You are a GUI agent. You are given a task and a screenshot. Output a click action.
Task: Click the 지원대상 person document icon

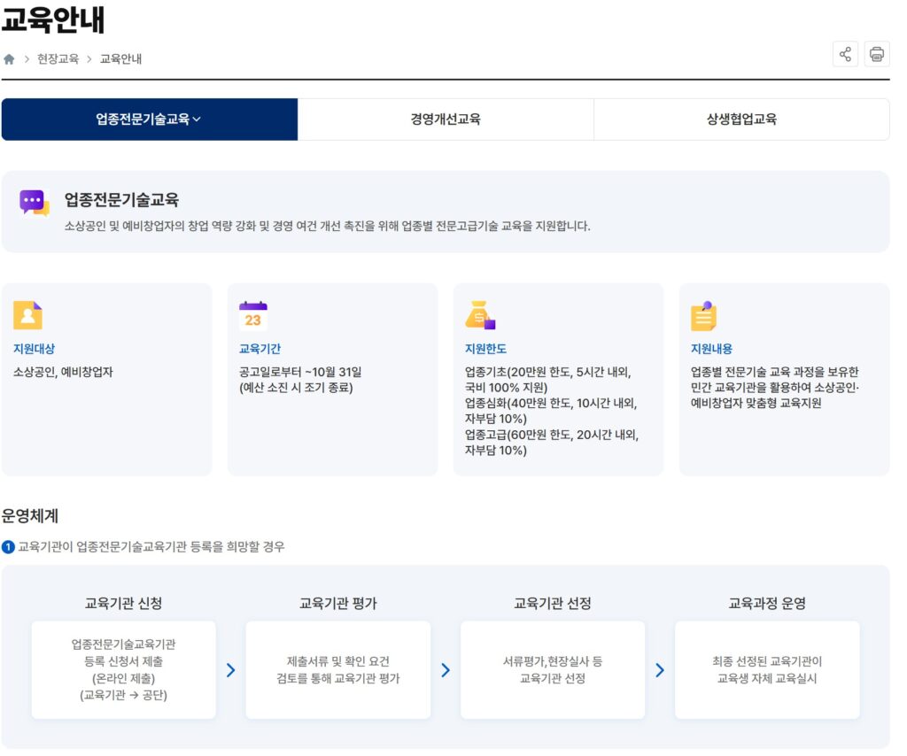[x=27, y=315]
